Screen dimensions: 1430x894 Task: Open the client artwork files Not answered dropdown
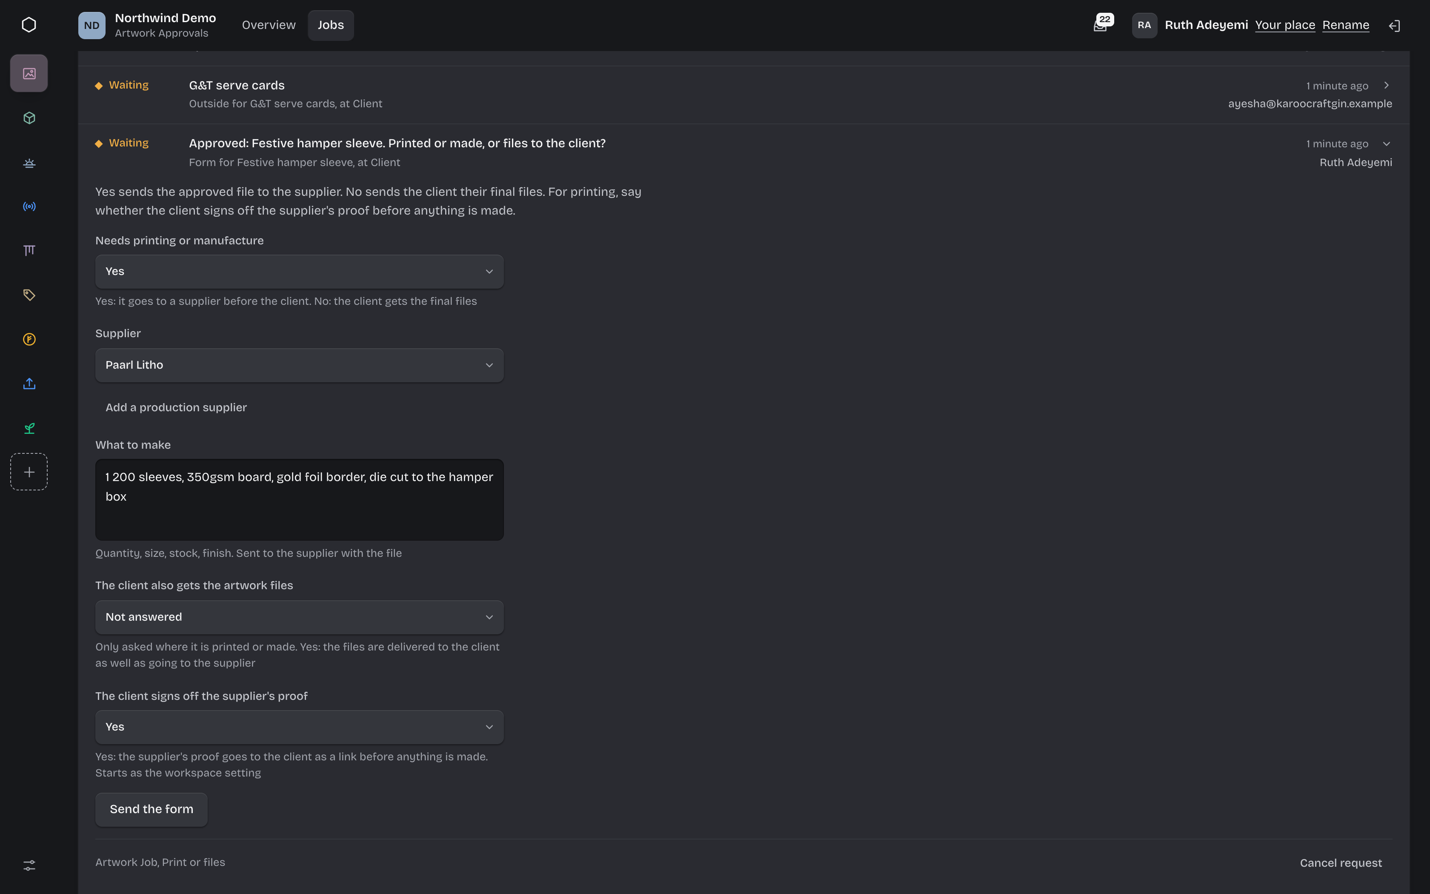click(x=300, y=617)
